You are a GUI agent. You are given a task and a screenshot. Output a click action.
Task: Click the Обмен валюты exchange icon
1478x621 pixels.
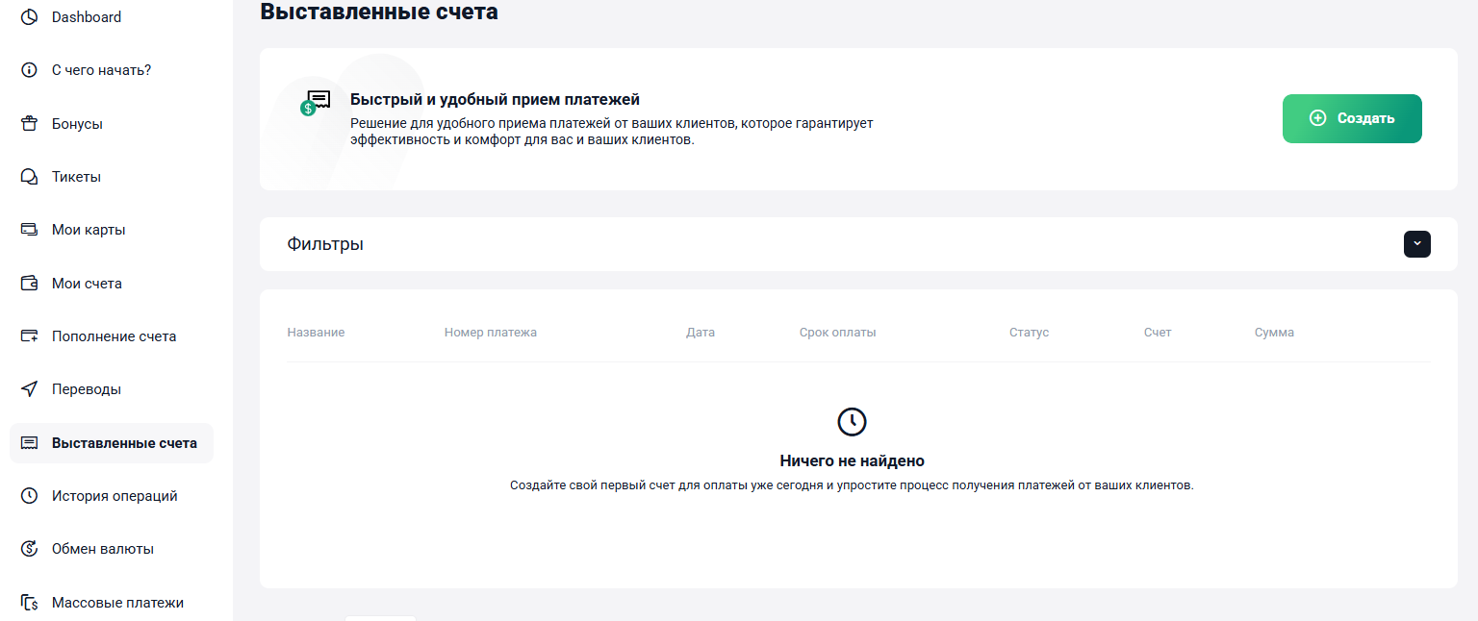[x=30, y=549]
